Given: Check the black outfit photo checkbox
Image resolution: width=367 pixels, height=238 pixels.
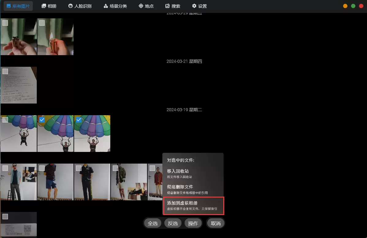Looking at the screenshot, I should point(79,168).
